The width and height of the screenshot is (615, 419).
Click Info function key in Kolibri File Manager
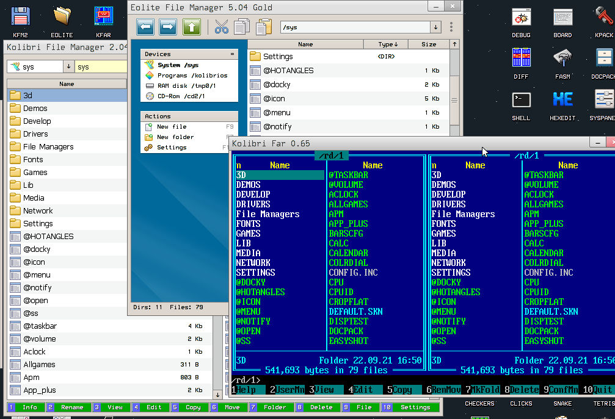[26, 407]
